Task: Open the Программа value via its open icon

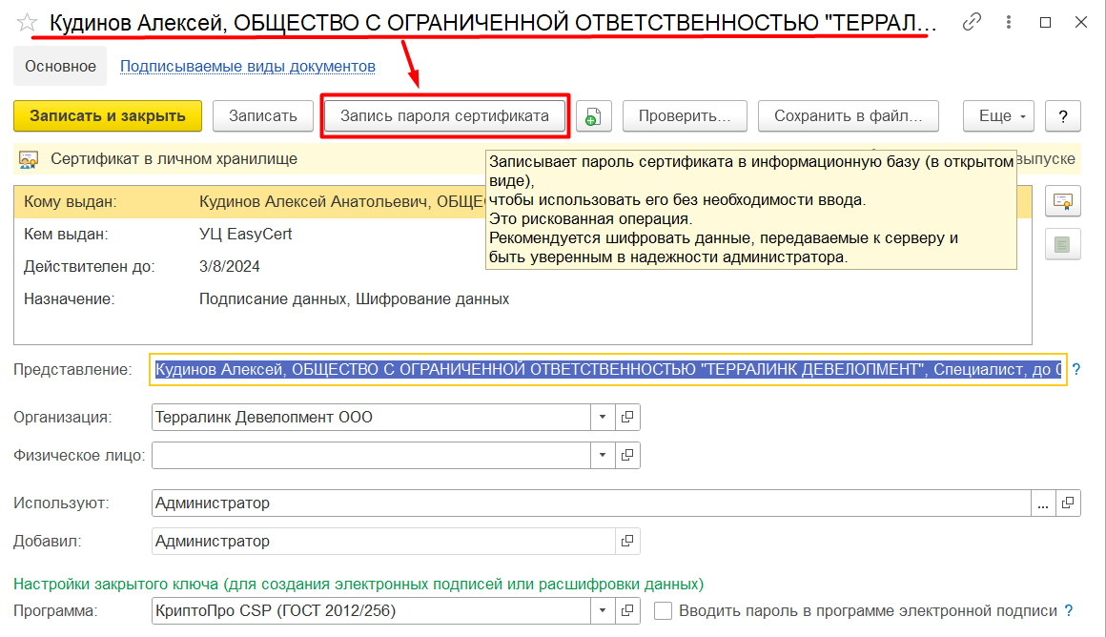Action: [627, 610]
